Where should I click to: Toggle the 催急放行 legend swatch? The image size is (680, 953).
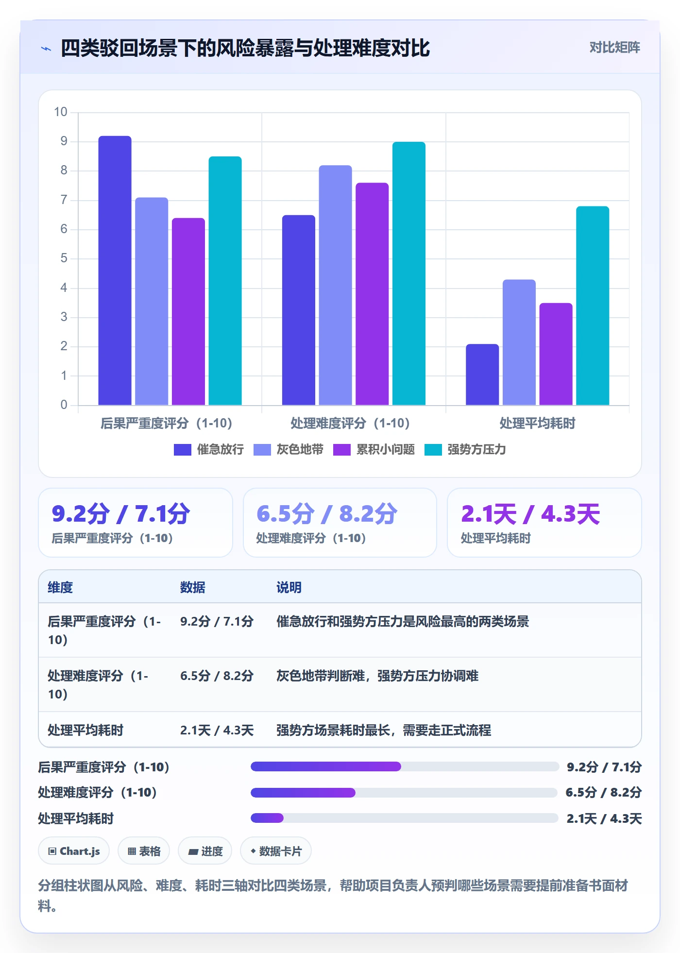click(x=183, y=450)
